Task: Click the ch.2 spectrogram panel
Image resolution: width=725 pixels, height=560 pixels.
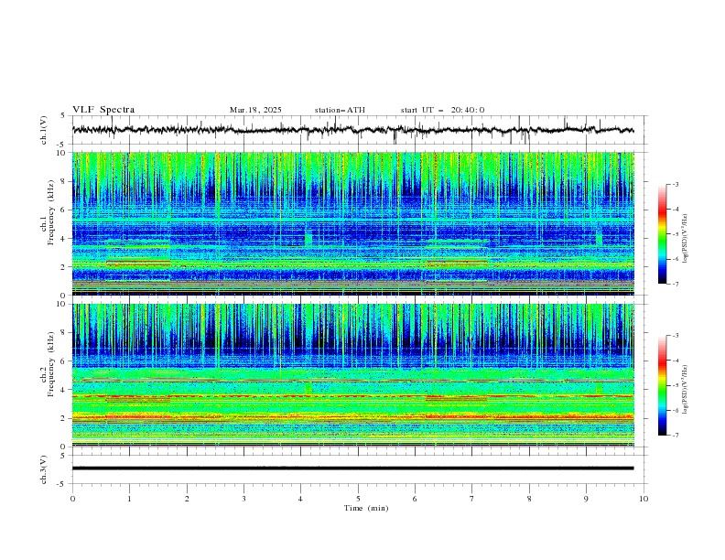Action: 353,375
